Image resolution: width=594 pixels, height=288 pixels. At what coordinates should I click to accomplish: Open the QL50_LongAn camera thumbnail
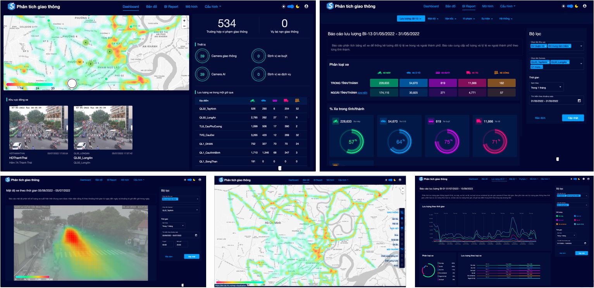tap(103, 128)
